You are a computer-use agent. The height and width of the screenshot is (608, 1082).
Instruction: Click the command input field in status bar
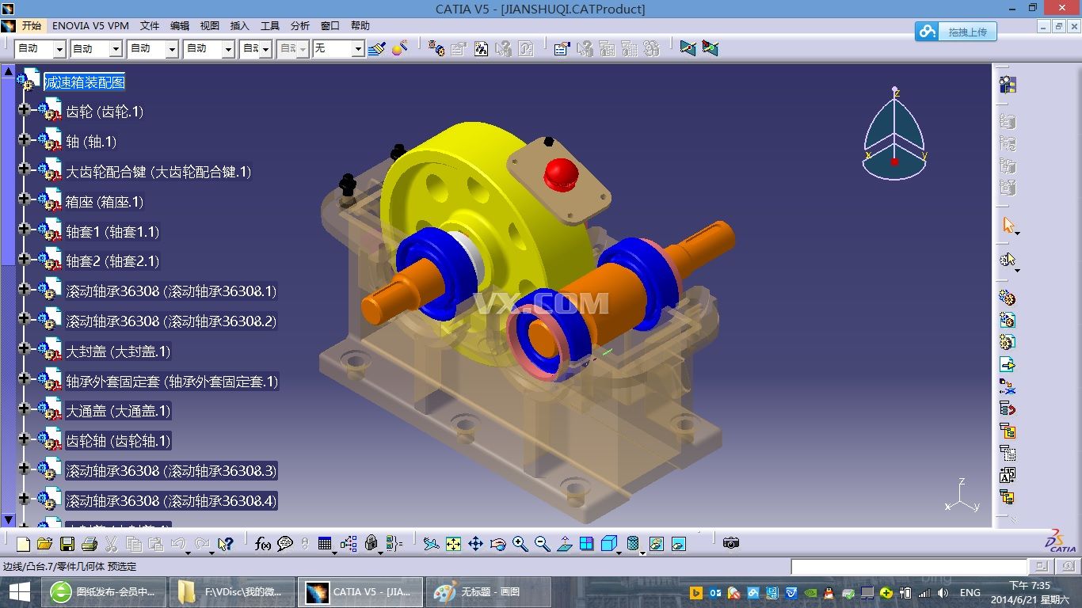(x=909, y=567)
